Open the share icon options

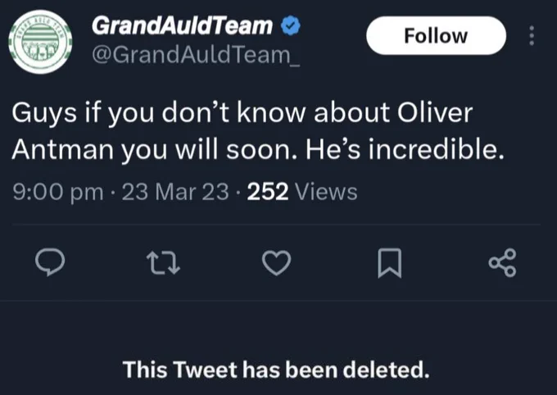[x=503, y=263]
